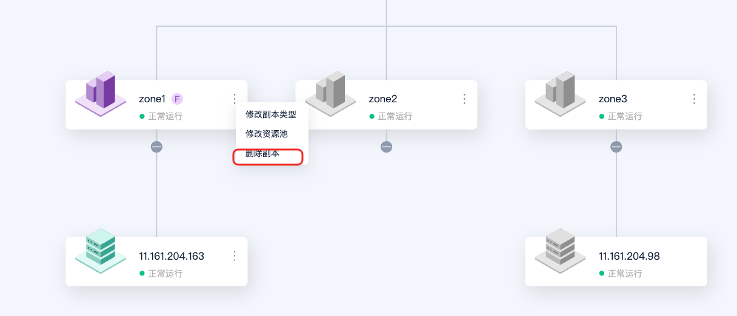Click the purple zone1 building icon

click(101, 92)
